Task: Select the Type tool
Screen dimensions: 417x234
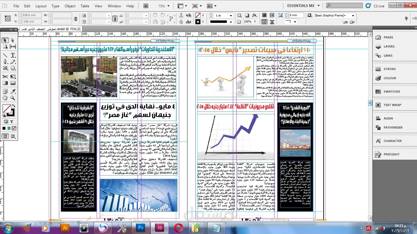Action: coord(13,55)
